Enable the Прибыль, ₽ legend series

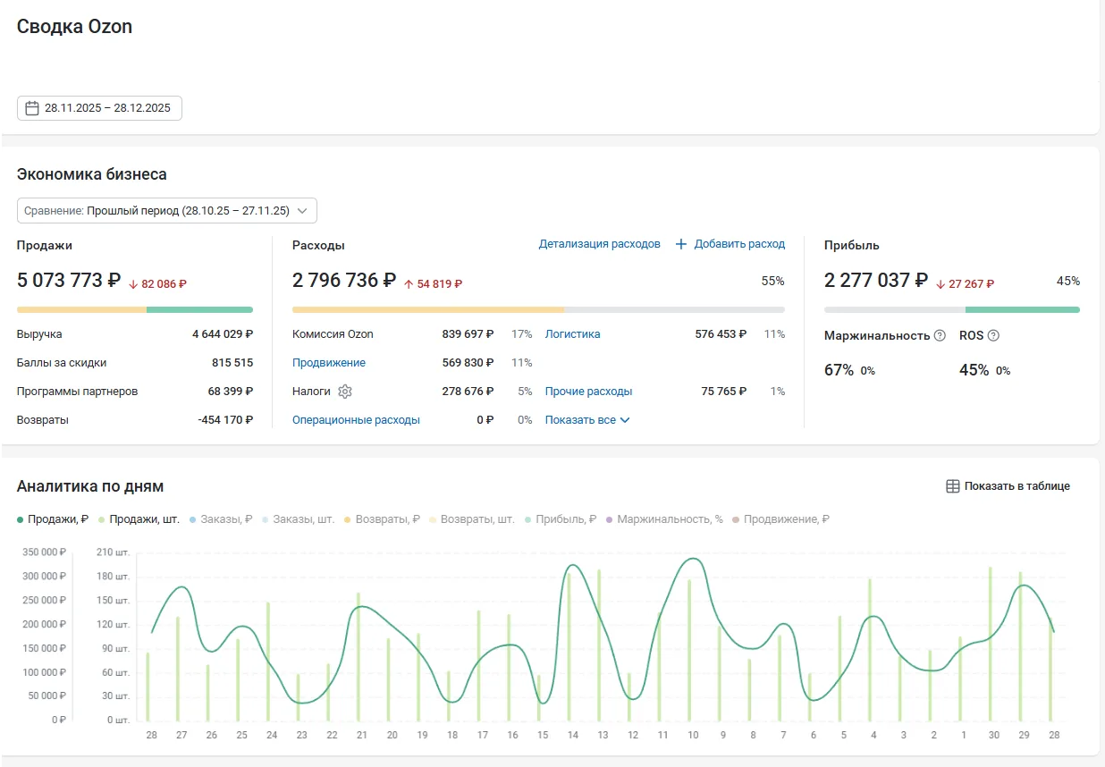point(561,519)
